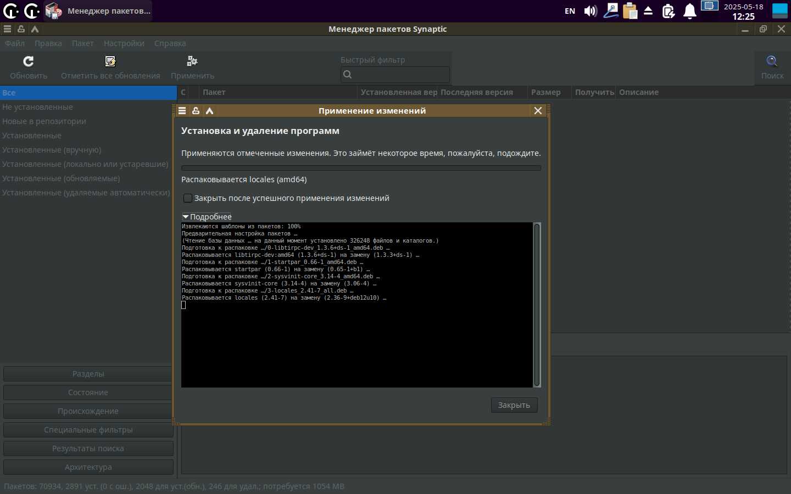This screenshot has height=494, width=791.
Task: Open the Настройки menu
Action: (124, 43)
